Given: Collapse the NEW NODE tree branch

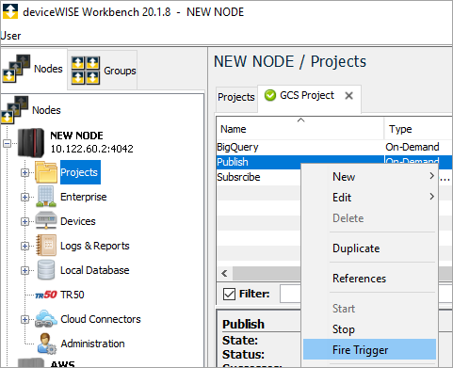Looking at the screenshot, I should [x=7, y=144].
